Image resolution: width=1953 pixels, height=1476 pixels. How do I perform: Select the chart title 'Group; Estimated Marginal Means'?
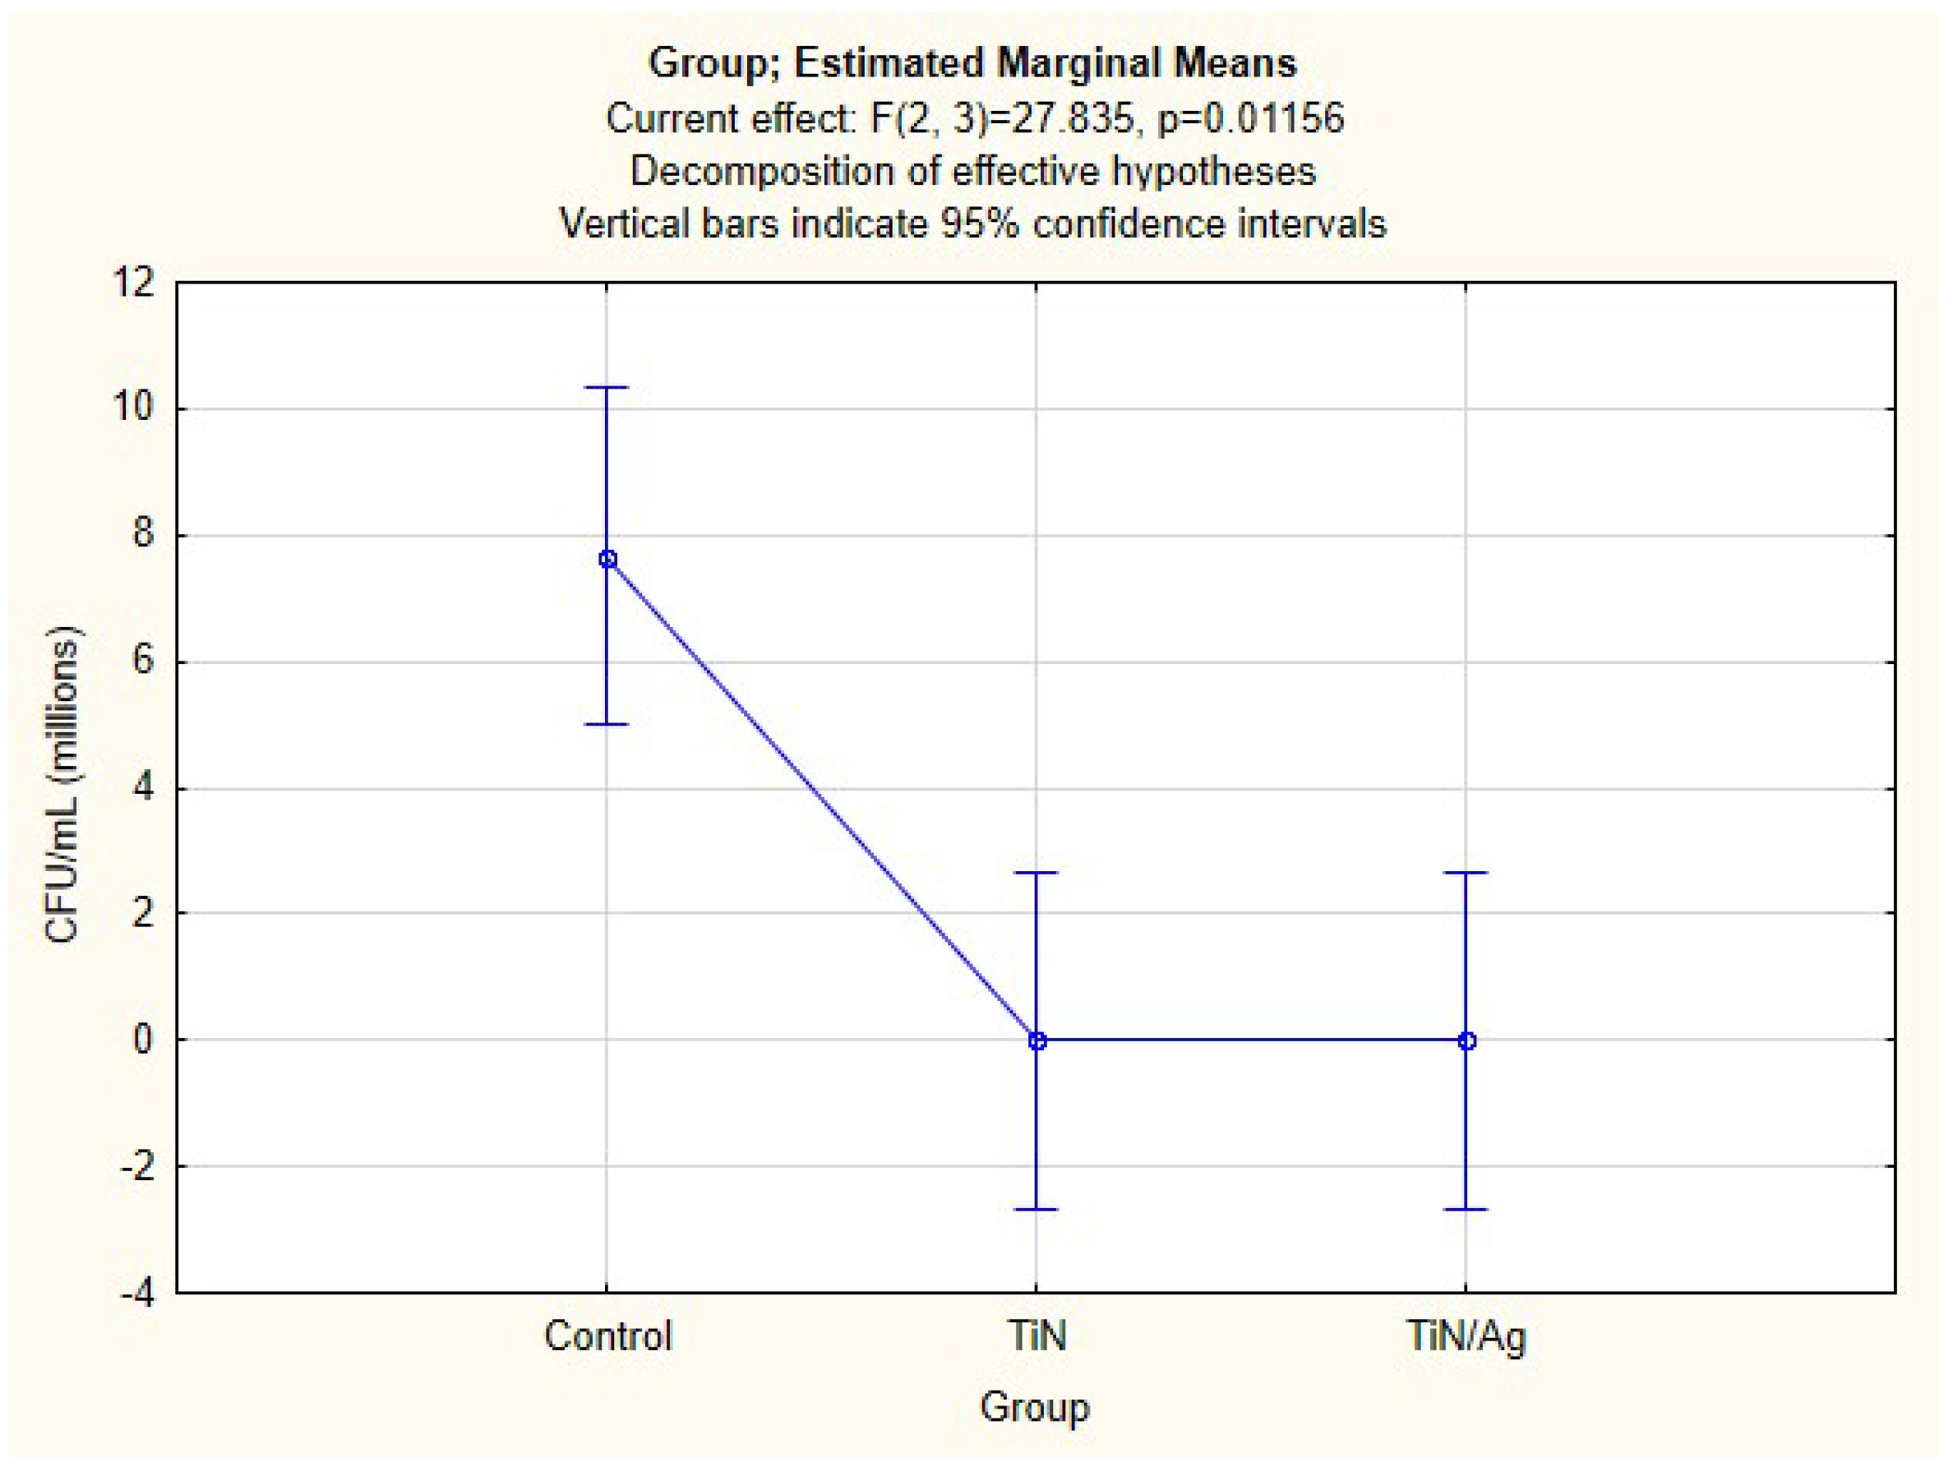(973, 63)
